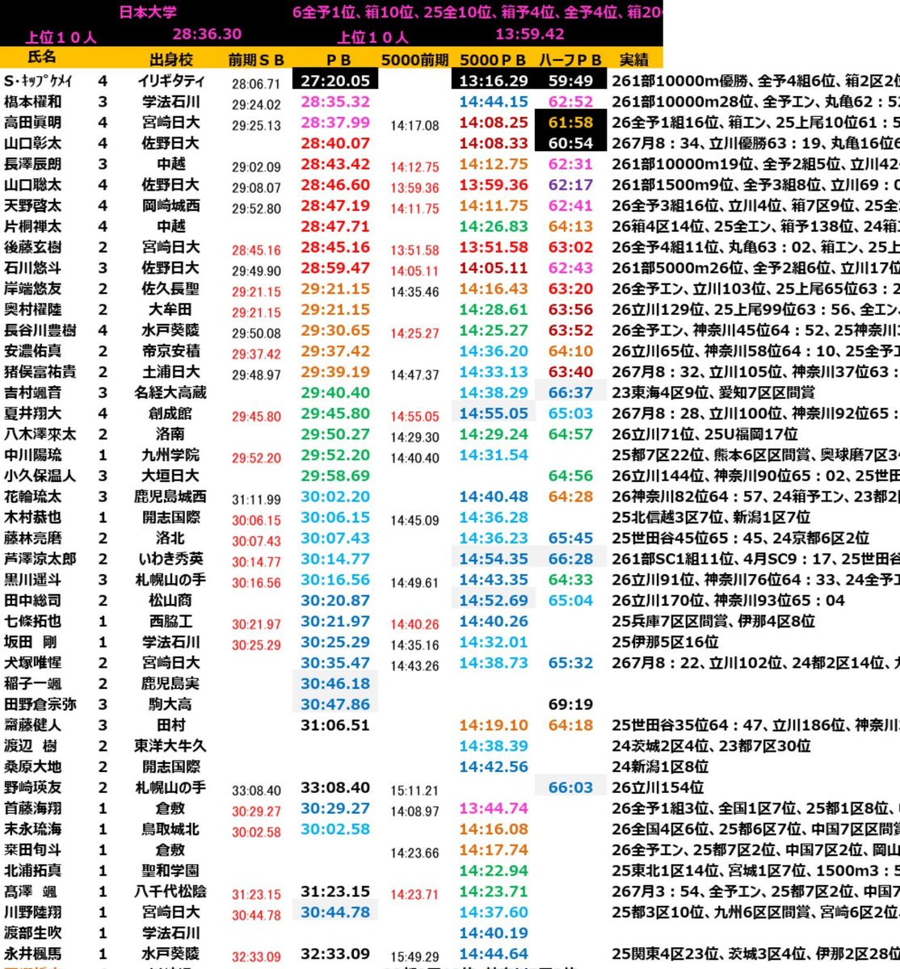Image resolution: width=900 pixels, height=969 pixels.
Task: Select season best cell 31:11.99
Action: tap(256, 500)
